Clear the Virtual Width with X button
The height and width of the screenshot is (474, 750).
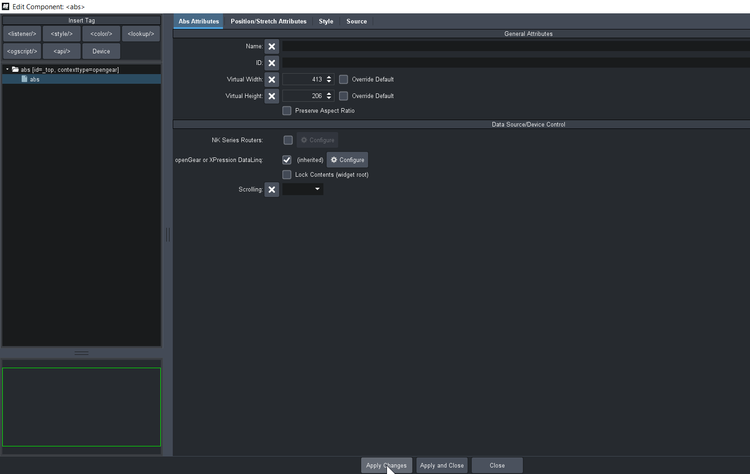tap(272, 80)
